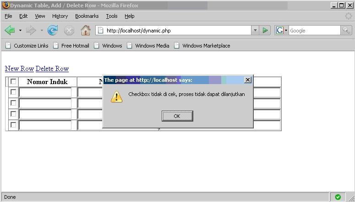
Task: Check the first data row checkbox
Action: pyautogui.click(x=13, y=92)
